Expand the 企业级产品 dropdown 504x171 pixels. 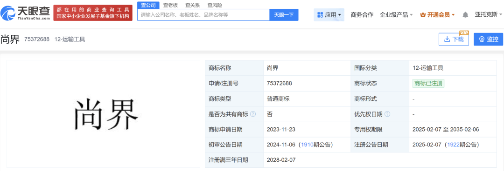click(396, 15)
